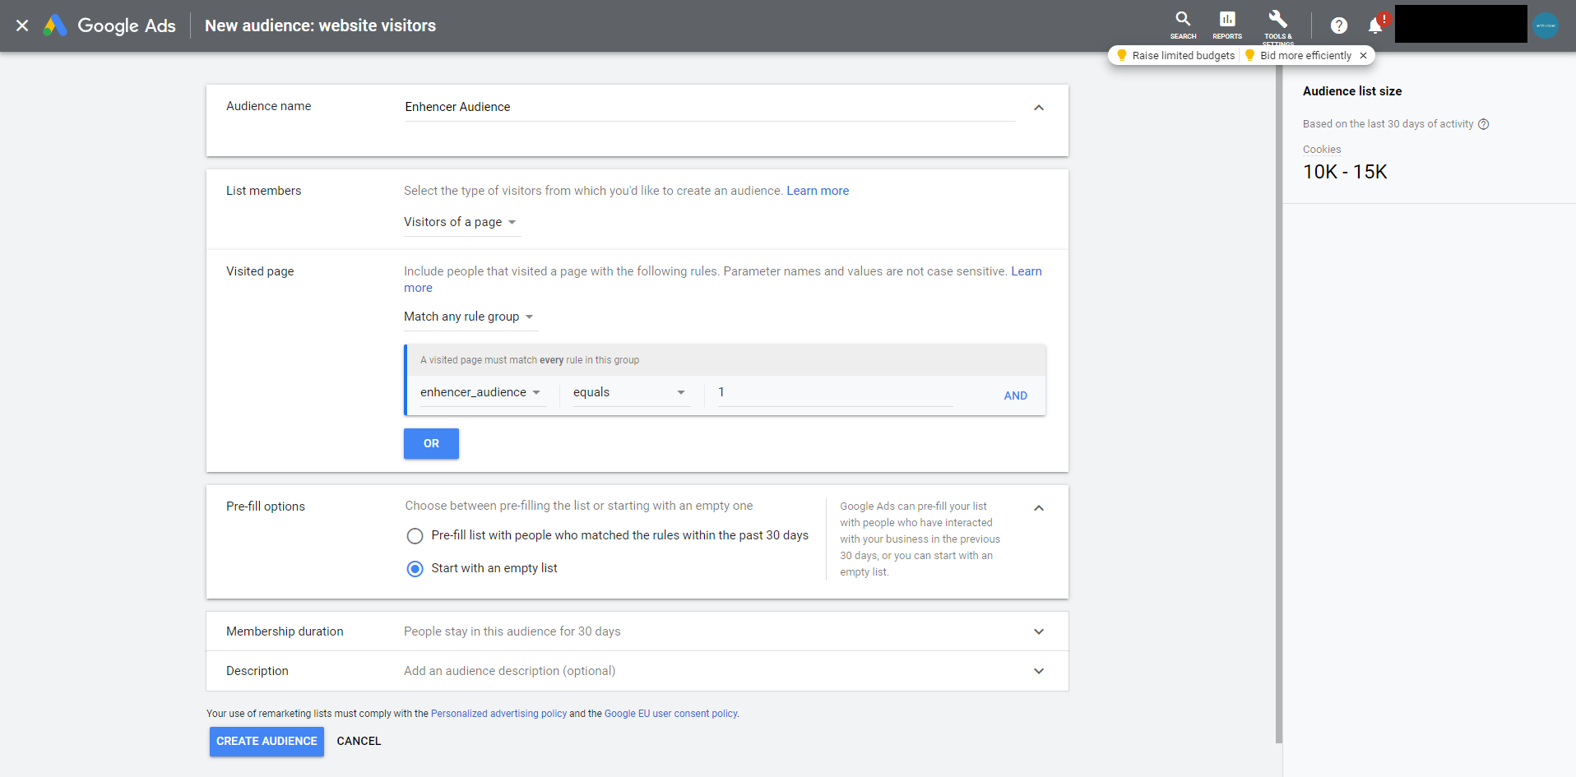Open the equals operator dropdown
The image size is (1576, 777).
(x=631, y=392)
